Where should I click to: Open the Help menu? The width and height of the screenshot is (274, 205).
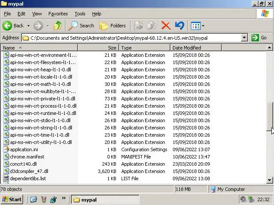pyautogui.click(x=97, y=14)
